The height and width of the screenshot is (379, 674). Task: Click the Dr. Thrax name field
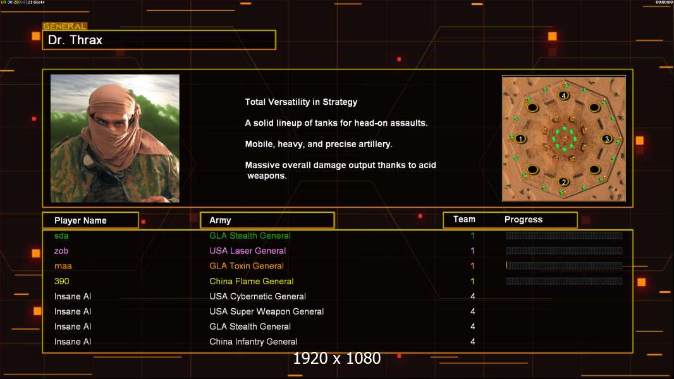(x=159, y=40)
